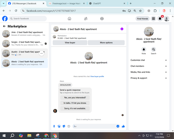This screenshot has height=139, width=174.
Task: Choose a sticker from the sticker icon
Action: coord(64,126)
